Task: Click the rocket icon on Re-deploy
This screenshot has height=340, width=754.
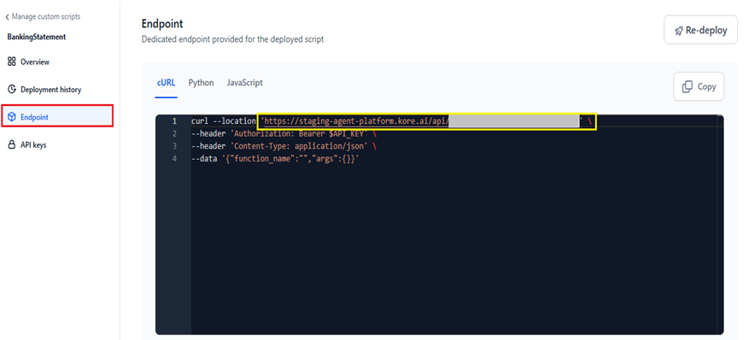Action: coord(679,31)
